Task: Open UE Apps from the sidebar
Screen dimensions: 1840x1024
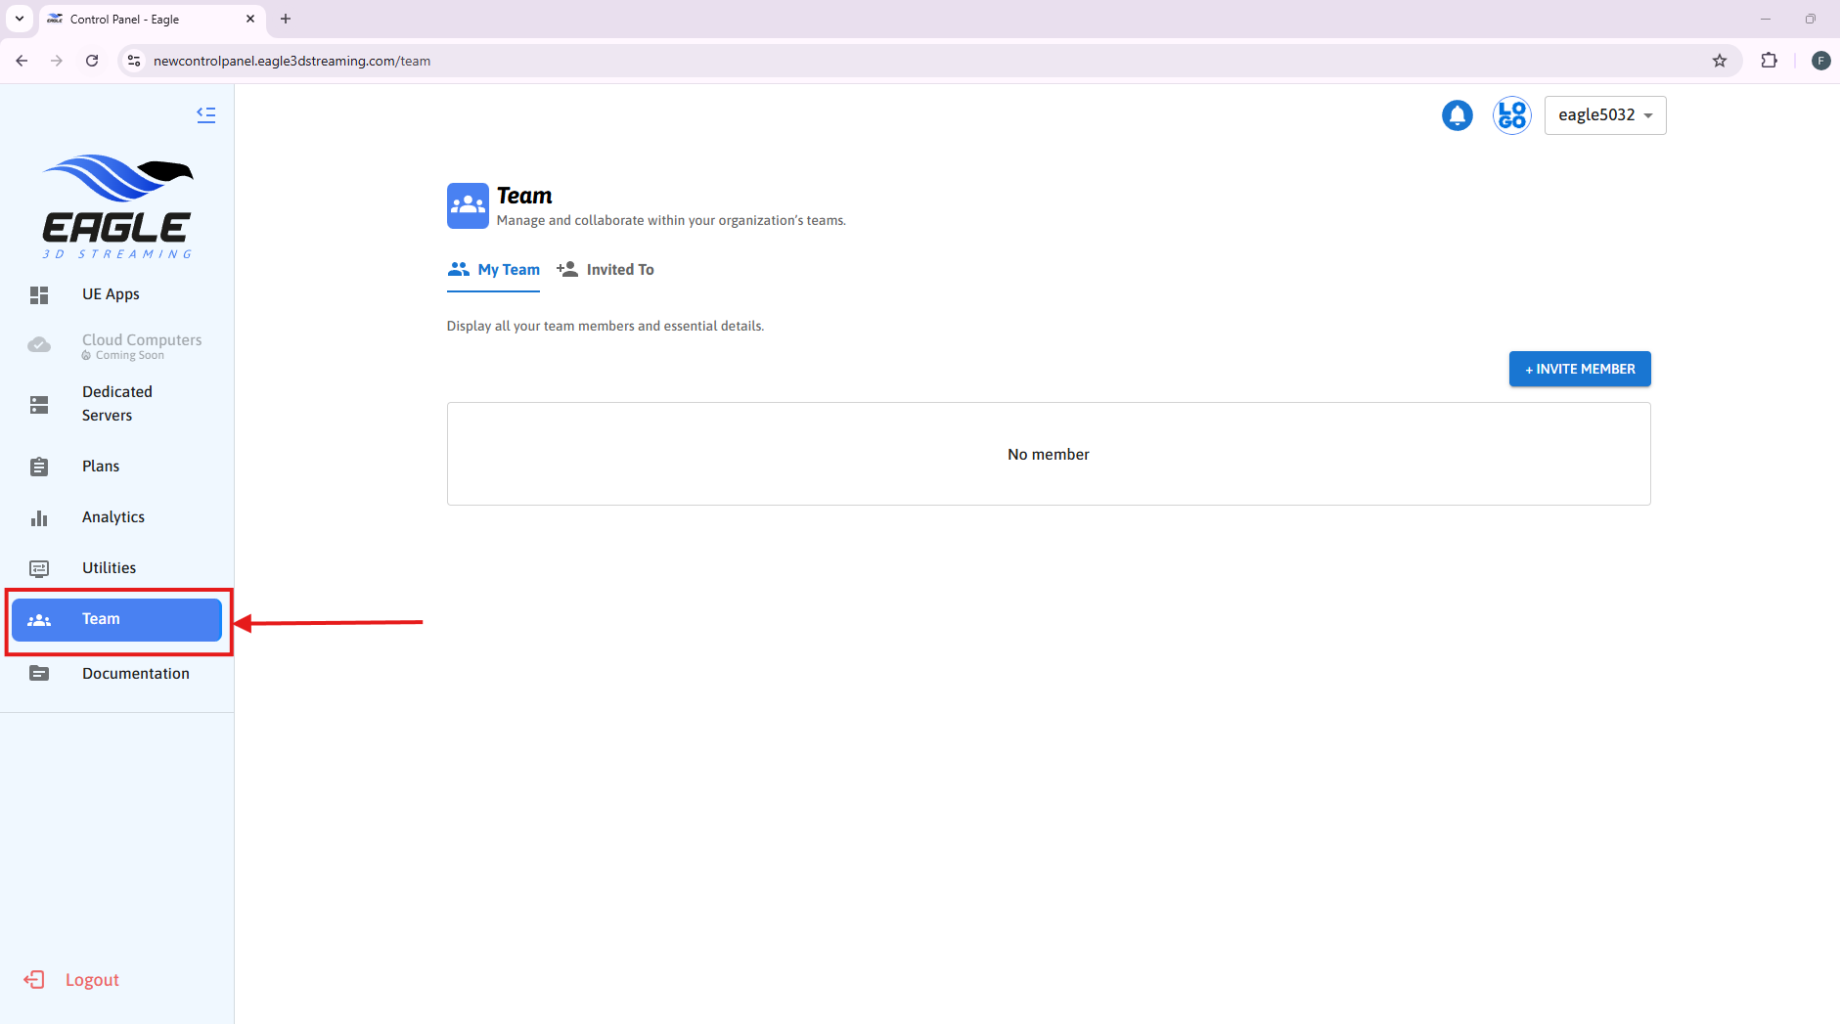Action: (x=111, y=294)
